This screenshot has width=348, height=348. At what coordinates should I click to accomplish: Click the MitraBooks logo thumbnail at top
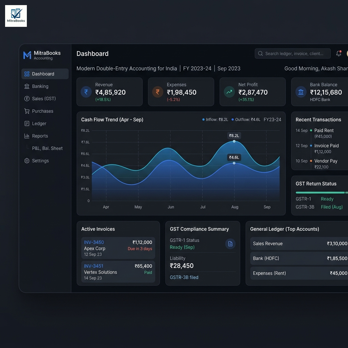(16, 16)
